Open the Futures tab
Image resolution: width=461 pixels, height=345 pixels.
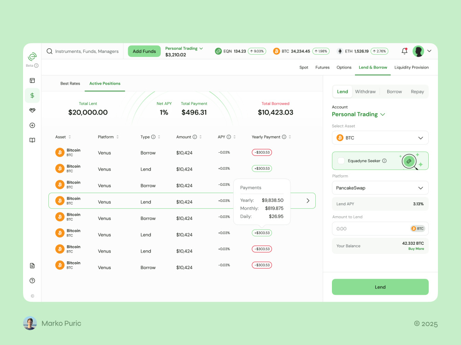pos(322,68)
